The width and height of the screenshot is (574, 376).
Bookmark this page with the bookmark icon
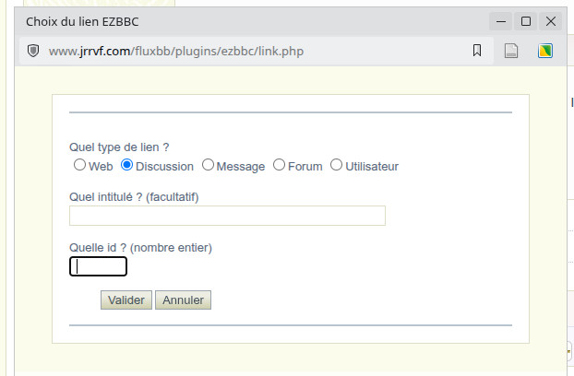coord(476,51)
